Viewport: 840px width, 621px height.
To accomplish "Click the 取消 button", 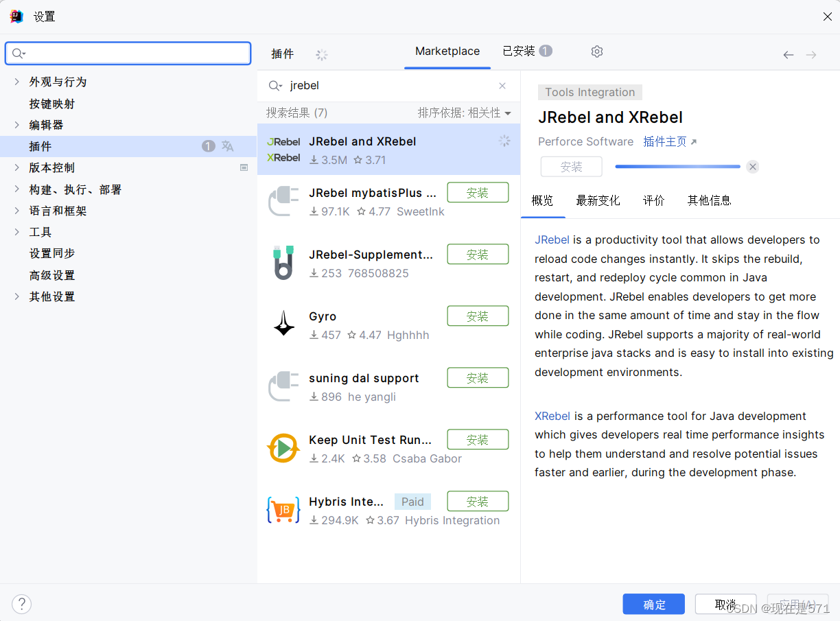I will tap(725, 605).
